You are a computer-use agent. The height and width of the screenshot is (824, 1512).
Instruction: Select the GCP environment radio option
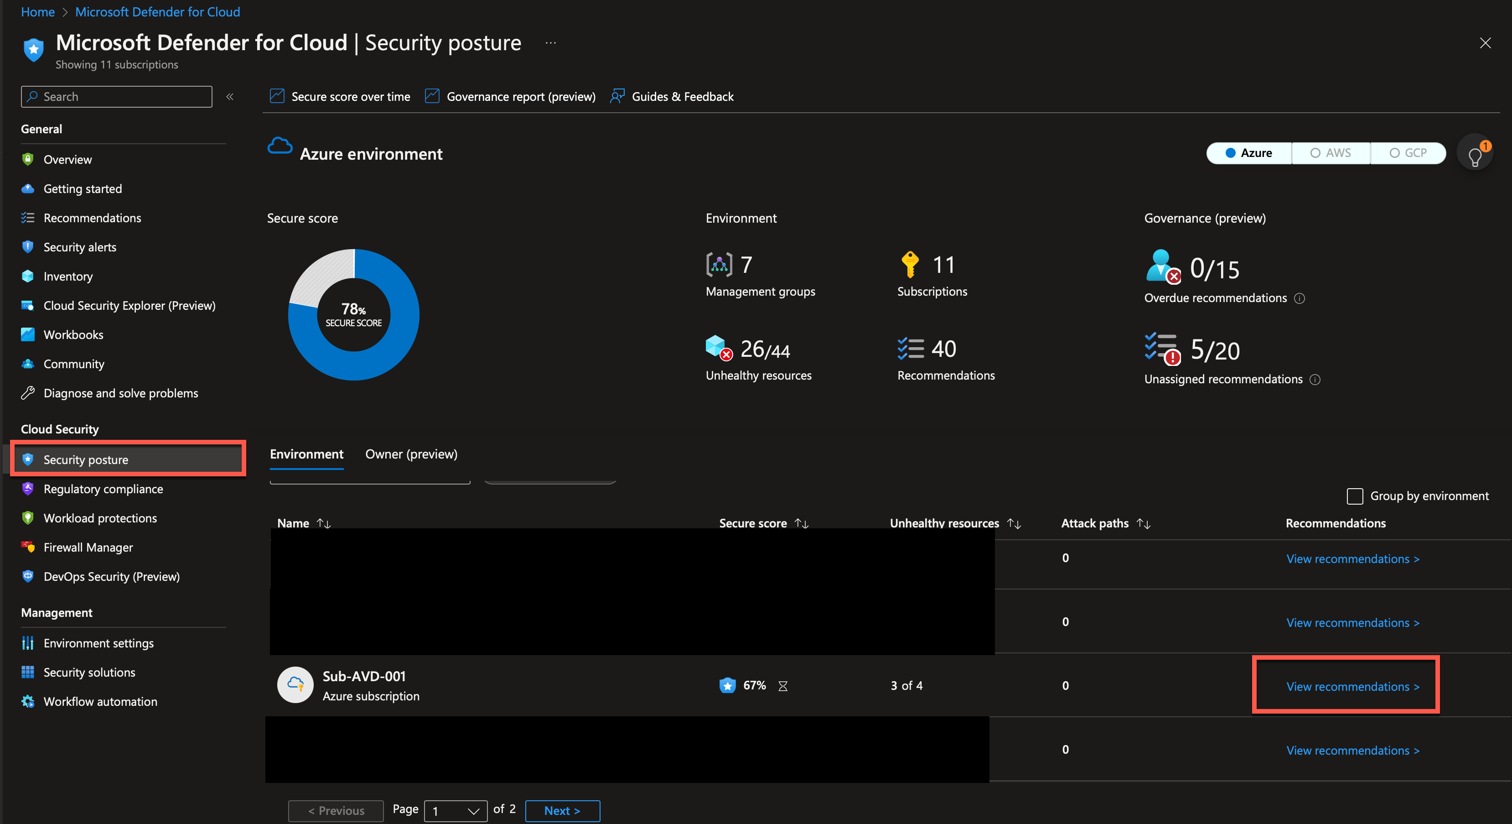point(1408,153)
